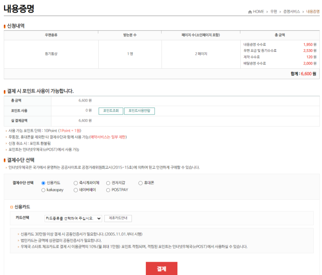Click the 내용증명 page title
Screen dimensions: 322x275
(19, 9)
